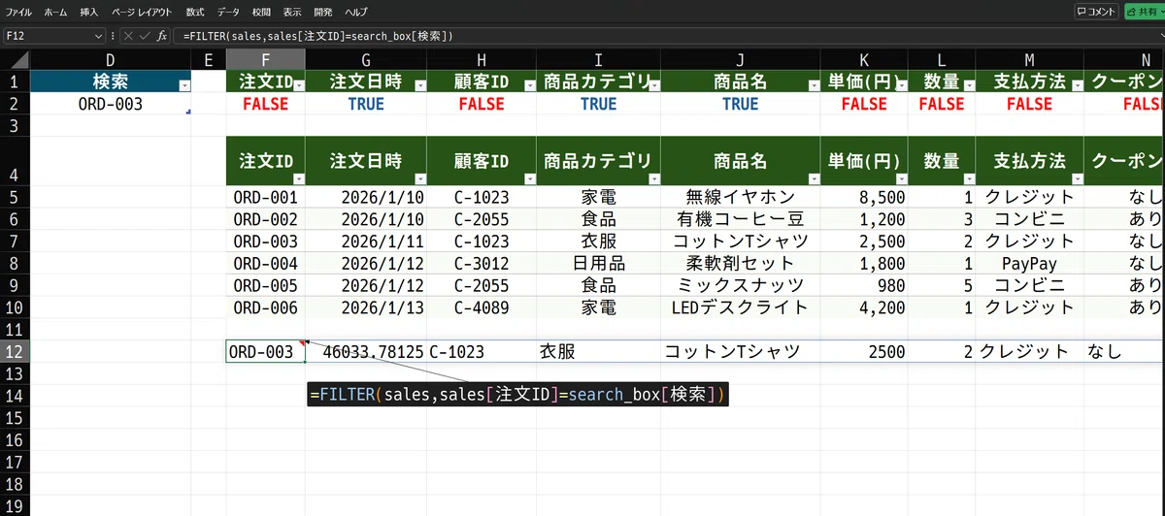Open the 検索 header filter dropdown
The height and width of the screenshot is (516, 1165).
pos(184,86)
